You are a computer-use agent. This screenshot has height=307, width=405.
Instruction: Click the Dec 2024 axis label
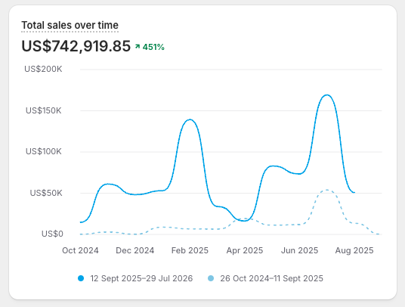pos(134,250)
